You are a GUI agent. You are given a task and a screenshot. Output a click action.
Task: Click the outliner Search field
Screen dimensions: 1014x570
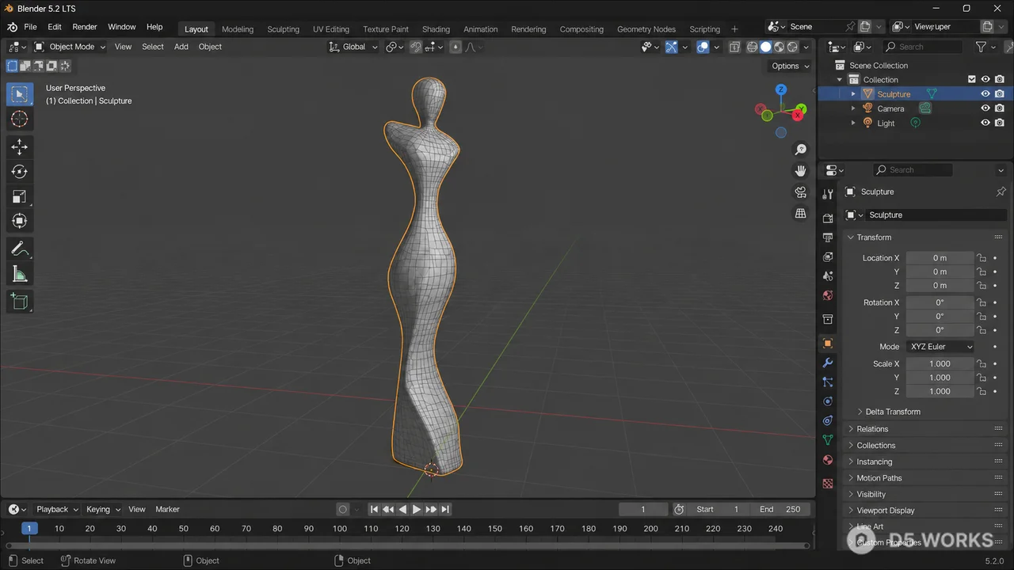(923, 47)
